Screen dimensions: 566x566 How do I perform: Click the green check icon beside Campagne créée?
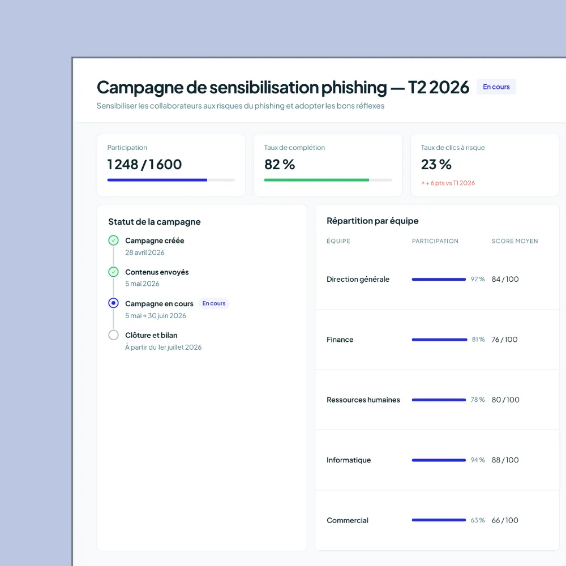point(113,241)
